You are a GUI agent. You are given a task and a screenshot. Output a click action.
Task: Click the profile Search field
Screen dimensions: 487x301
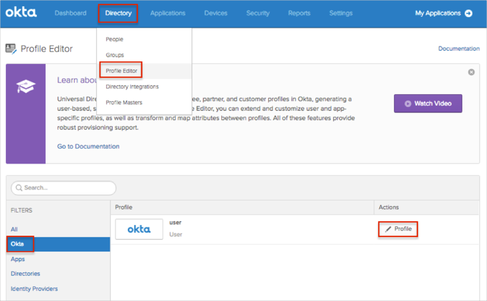(65, 188)
